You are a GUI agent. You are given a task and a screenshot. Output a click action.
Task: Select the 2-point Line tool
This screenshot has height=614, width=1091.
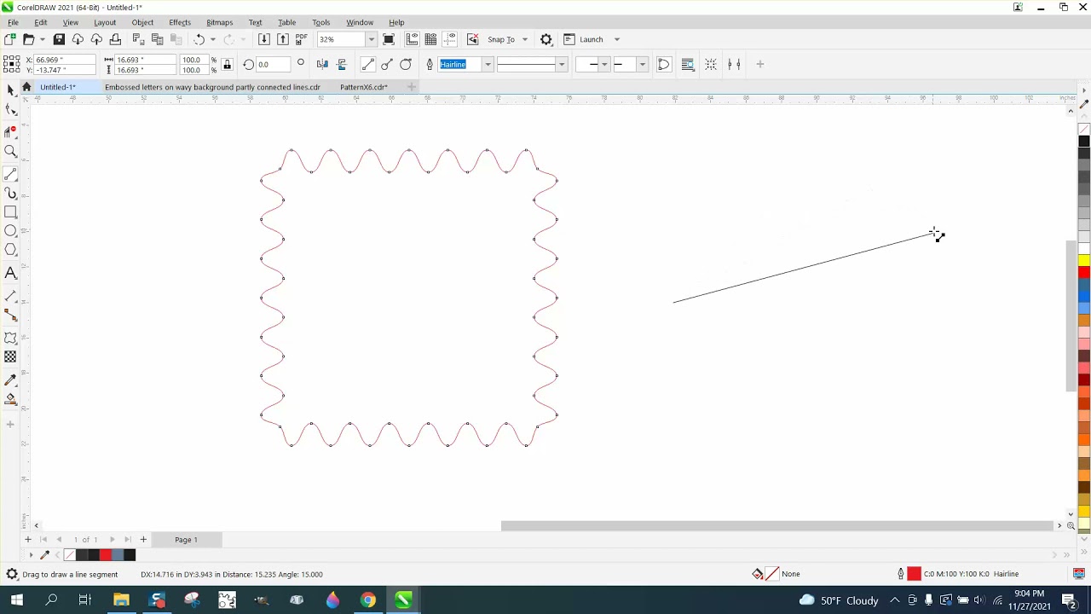pyautogui.click(x=10, y=173)
